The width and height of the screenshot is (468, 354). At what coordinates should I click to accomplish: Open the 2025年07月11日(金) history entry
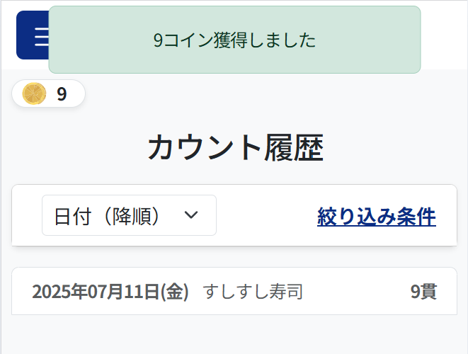[234, 291]
